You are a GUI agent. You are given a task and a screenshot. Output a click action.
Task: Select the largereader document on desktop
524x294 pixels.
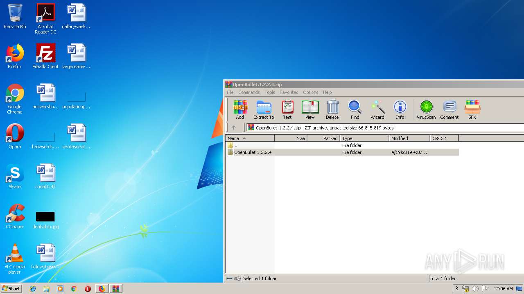76,56
